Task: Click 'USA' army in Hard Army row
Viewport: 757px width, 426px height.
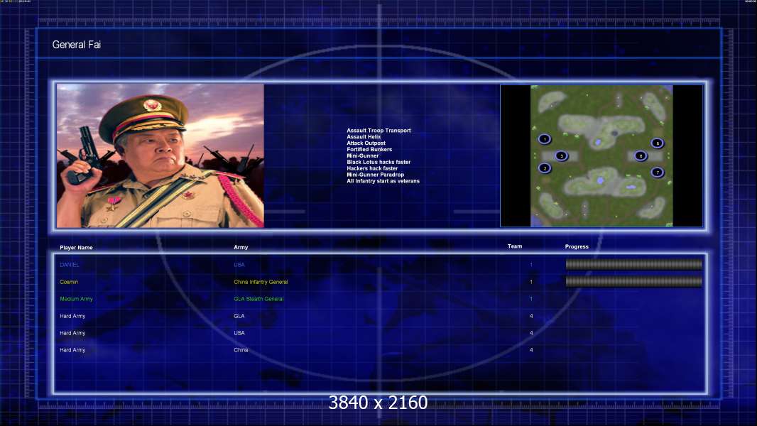Action: click(x=239, y=333)
